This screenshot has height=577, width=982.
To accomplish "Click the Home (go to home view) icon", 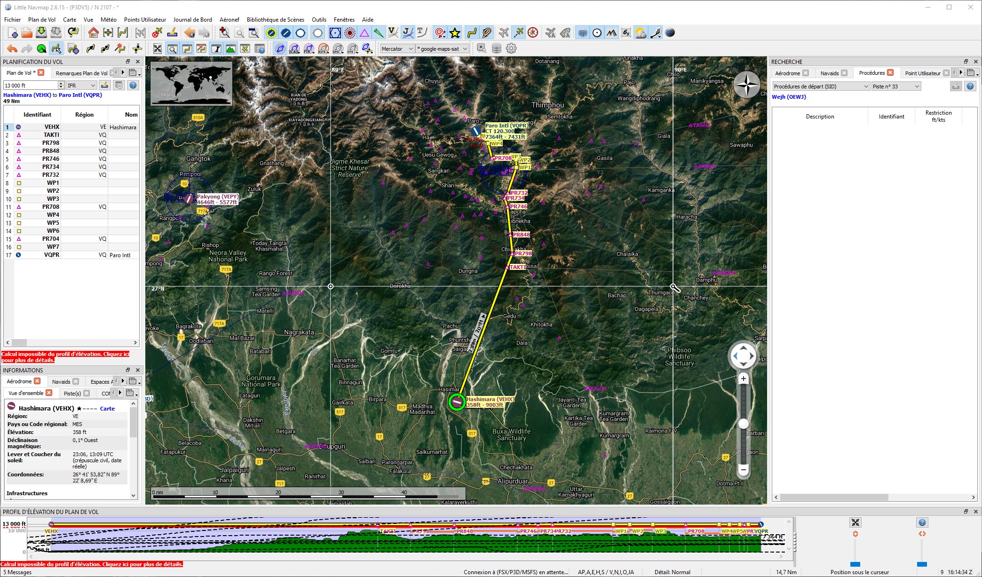I will pyautogui.click(x=93, y=33).
